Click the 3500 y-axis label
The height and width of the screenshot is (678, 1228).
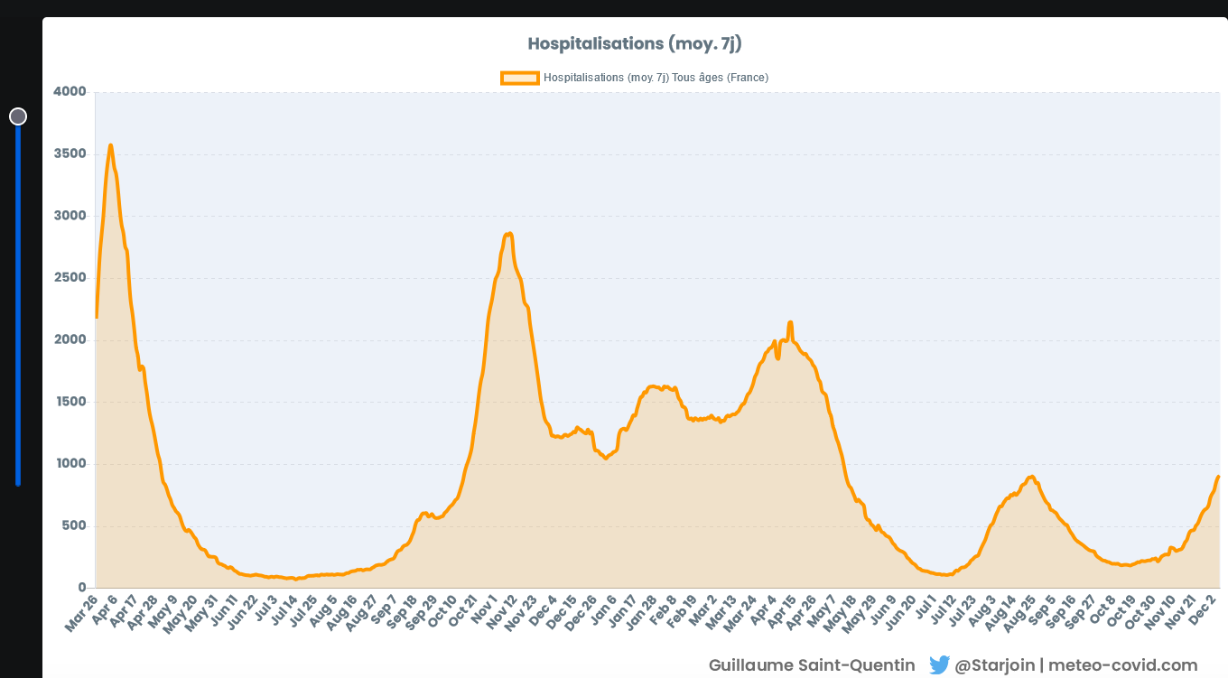(x=70, y=154)
